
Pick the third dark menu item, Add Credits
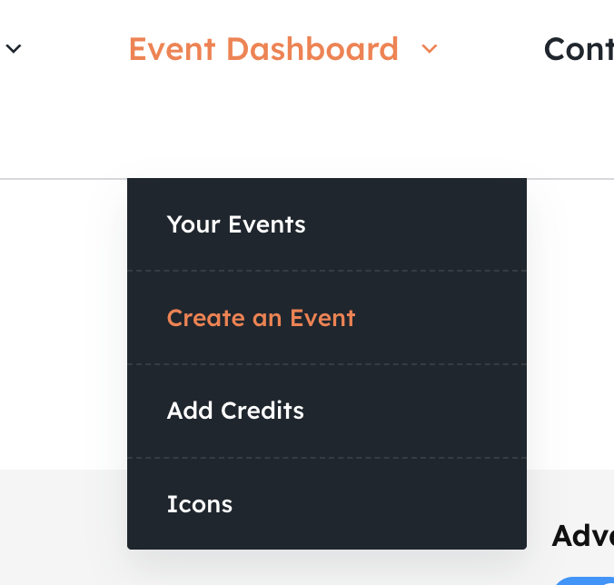coord(235,411)
